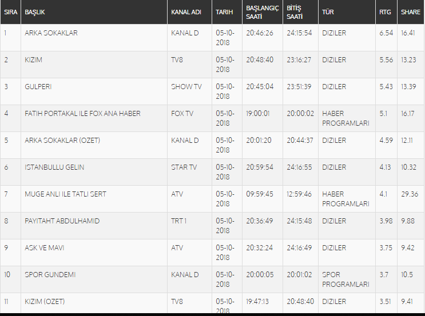This screenshot has width=425, height=316.
Task: Click MUGE ANLI ILE TATLI SERT
Action: coord(65,194)
